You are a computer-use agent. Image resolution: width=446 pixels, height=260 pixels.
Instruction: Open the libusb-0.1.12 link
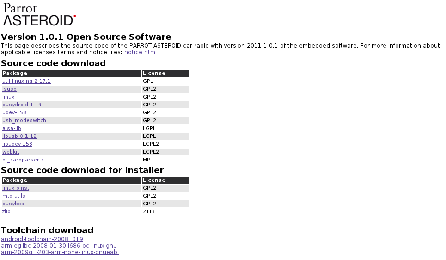click(x=19, y=136)
